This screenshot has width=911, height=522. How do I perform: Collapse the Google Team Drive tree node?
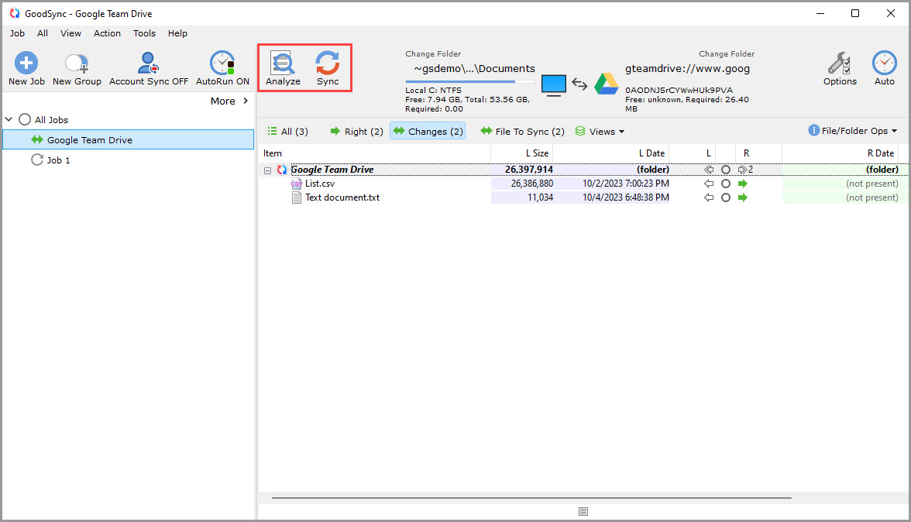tap(267, 169)
